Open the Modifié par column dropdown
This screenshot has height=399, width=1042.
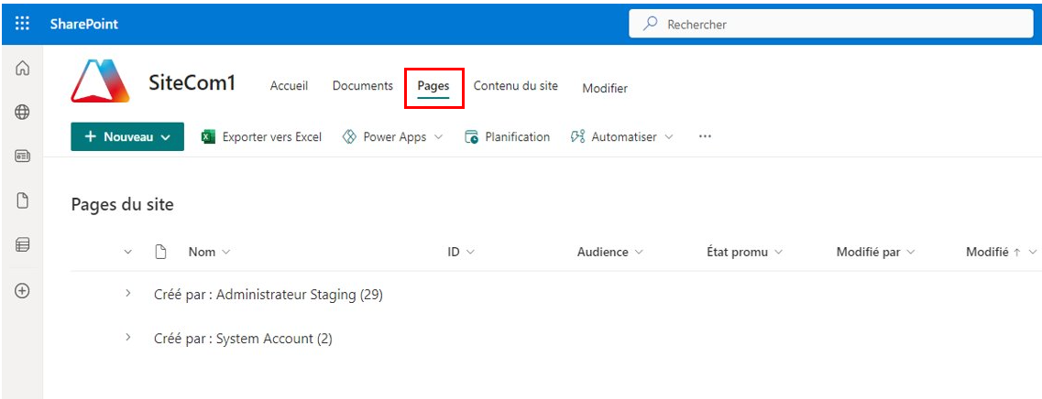pos(876,253)
